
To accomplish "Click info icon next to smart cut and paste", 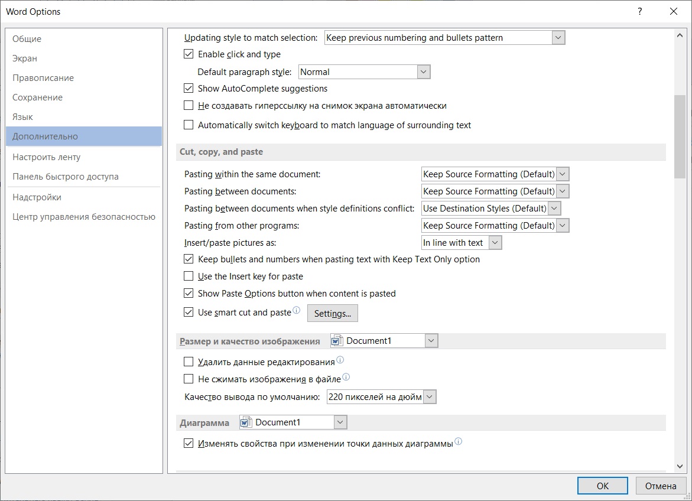I will [x=296, y=310].
